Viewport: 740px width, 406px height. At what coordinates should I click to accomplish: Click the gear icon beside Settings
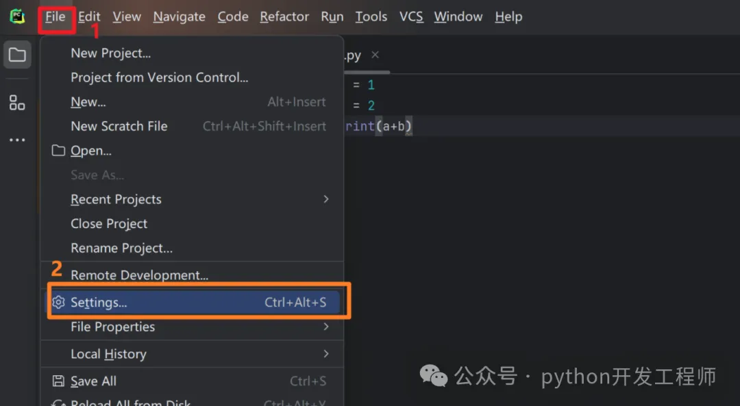click(x=59, y=303)
